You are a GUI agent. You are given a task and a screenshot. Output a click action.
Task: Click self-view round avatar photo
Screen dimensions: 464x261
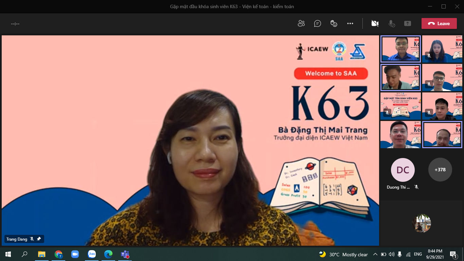tap(422, 223)
